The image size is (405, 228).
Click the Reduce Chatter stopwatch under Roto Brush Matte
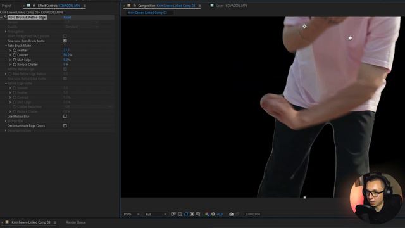click(15, 65)
